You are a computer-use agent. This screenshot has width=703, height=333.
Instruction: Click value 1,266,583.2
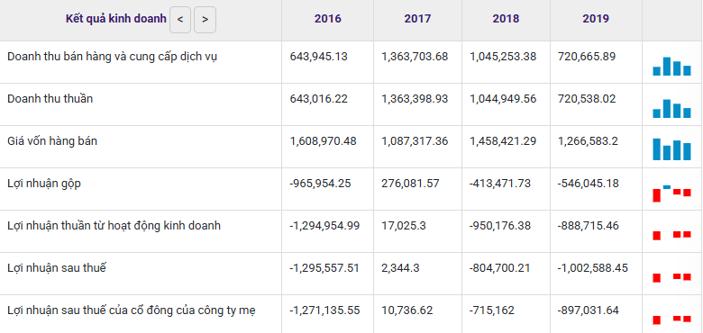[588, 141]
